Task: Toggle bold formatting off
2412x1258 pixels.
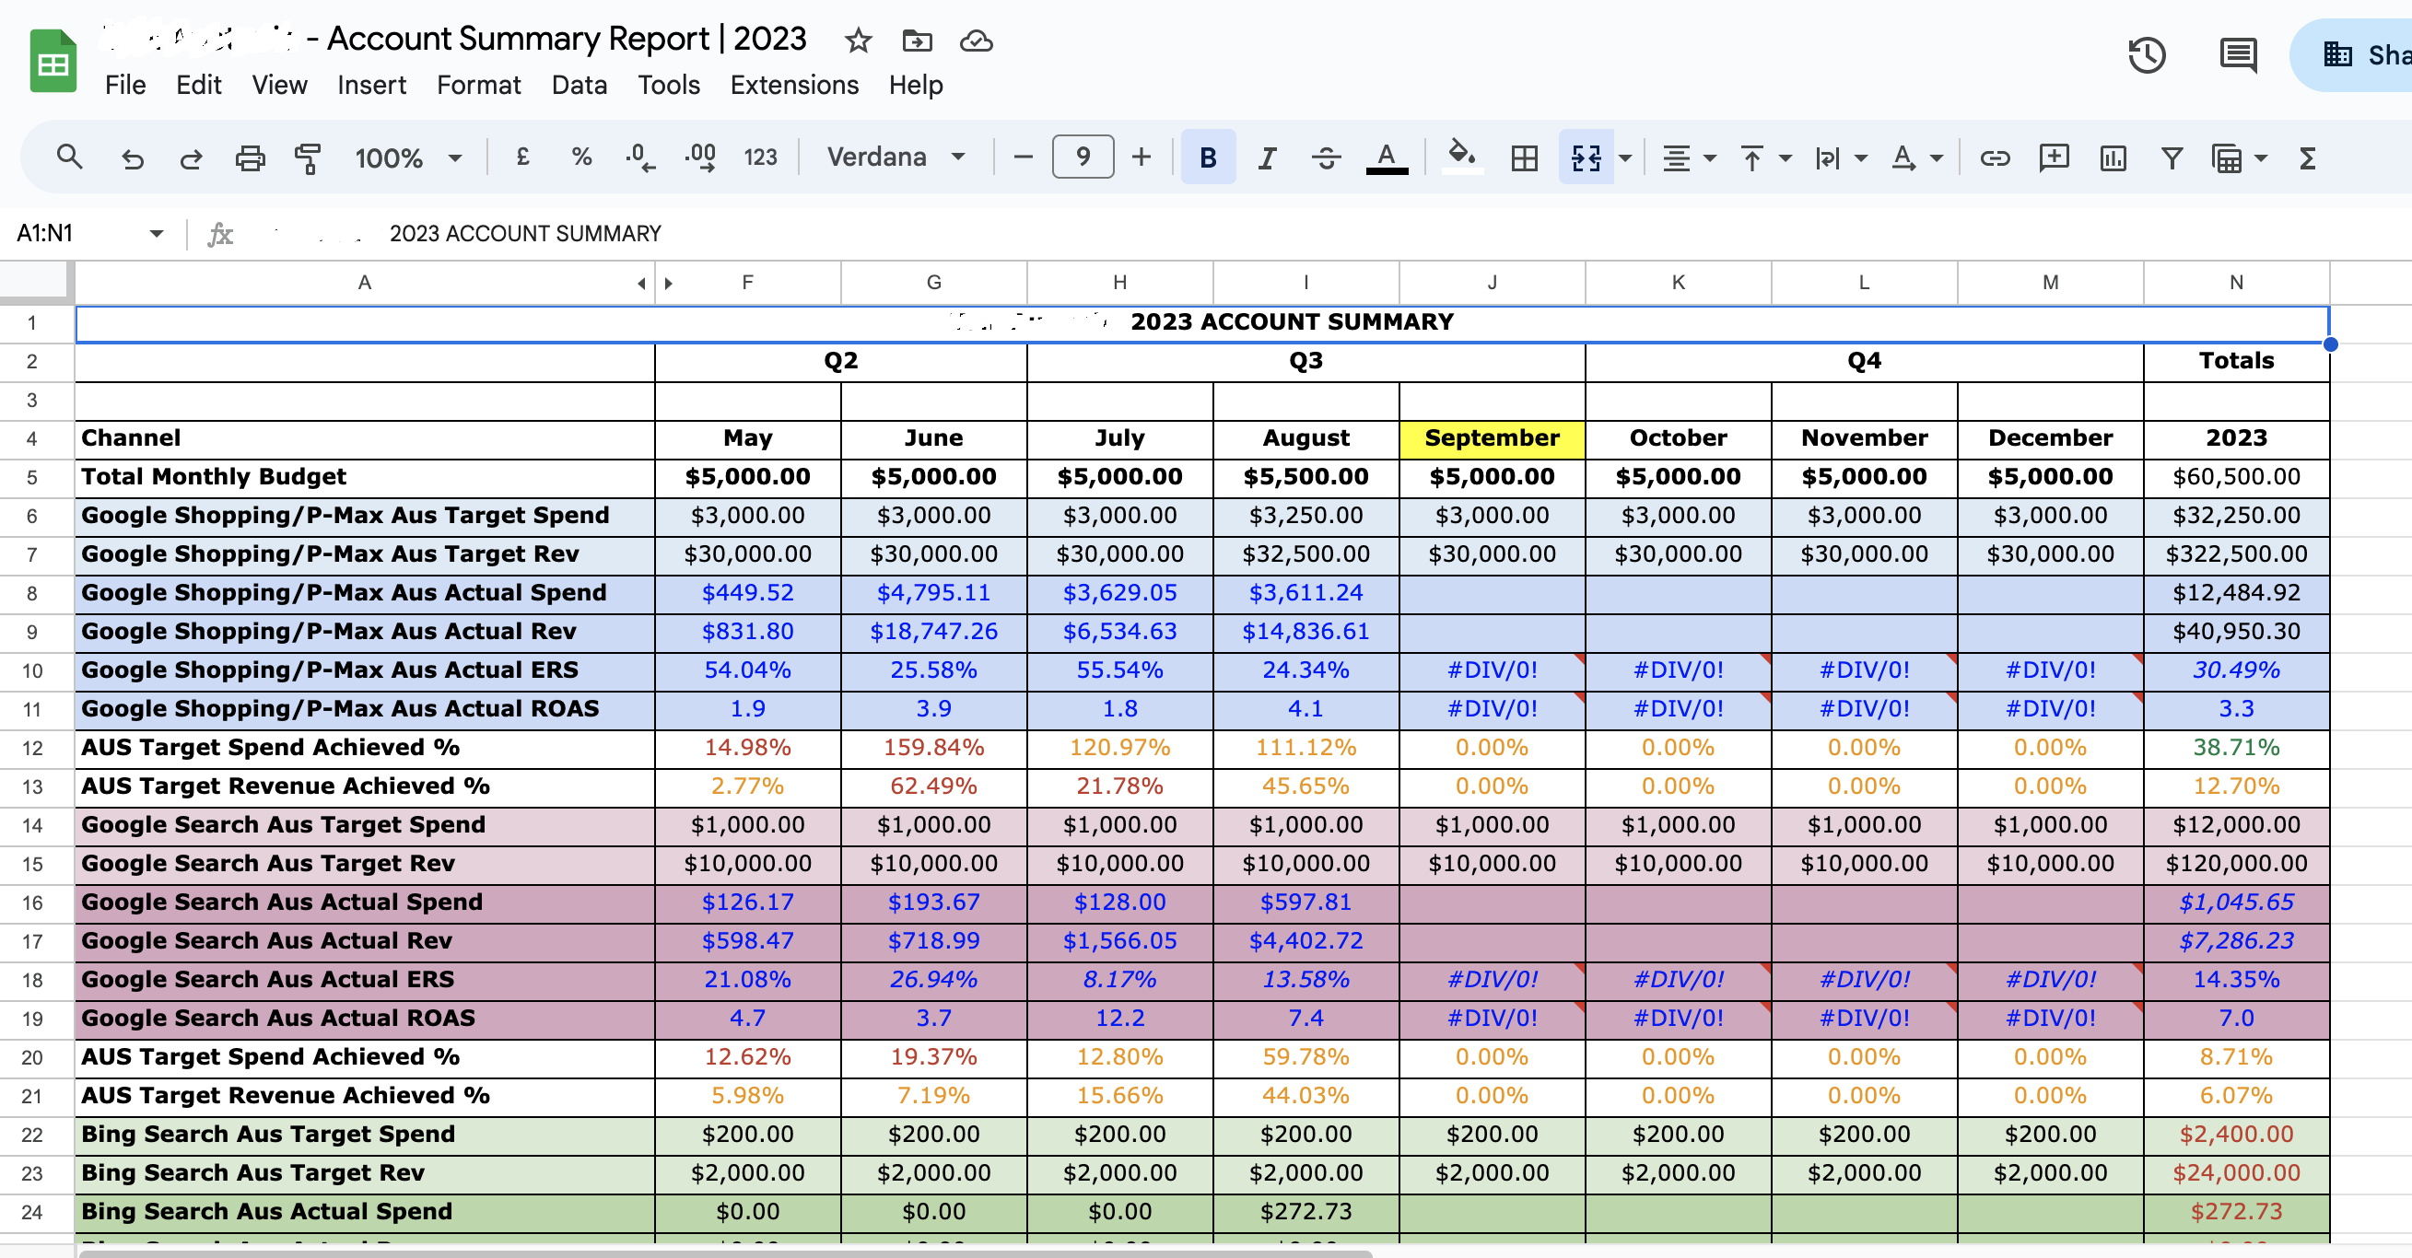Action: coord(1208,158)
